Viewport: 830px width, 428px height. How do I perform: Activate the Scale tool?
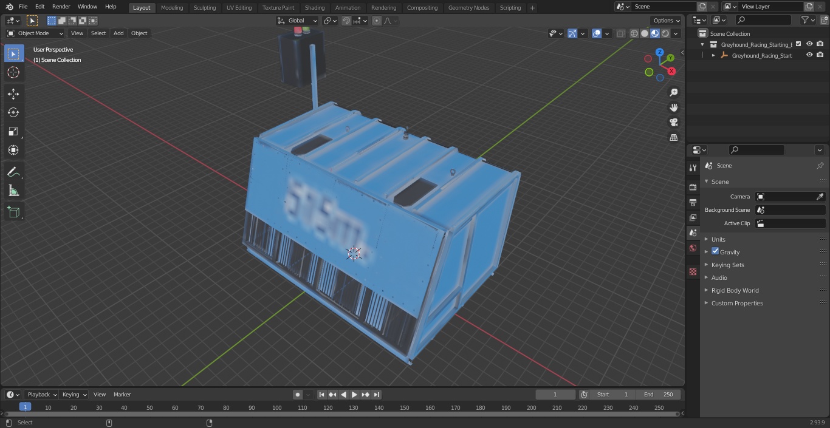pyautogui.click(x=13, y=131)
